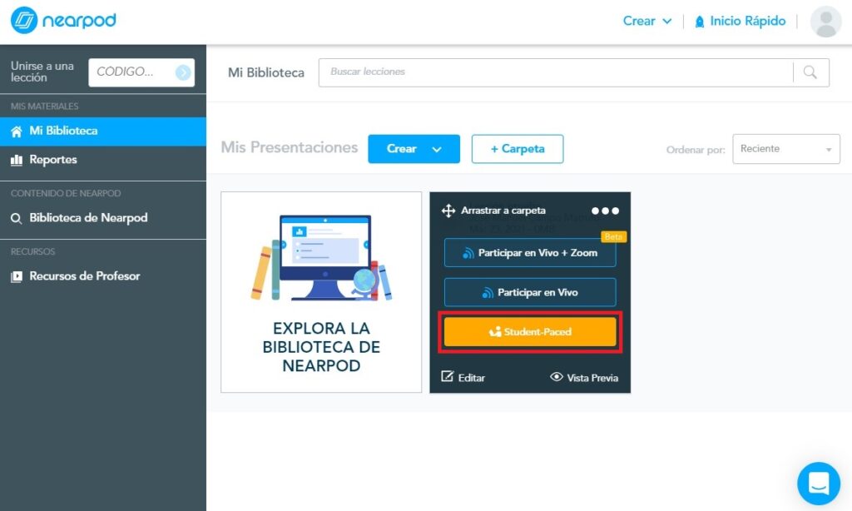Viewport: 852px width, 511px height.
Task: Open the blue Crear dropdown button
Action: click(414, 149)
